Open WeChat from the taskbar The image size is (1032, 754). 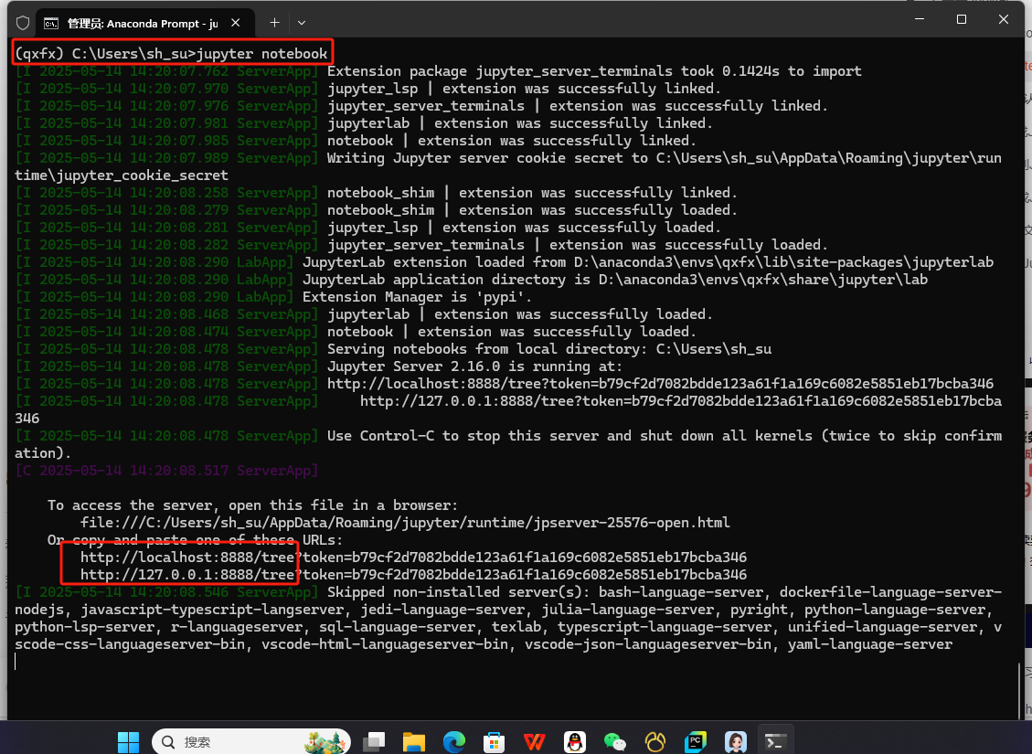615,741
